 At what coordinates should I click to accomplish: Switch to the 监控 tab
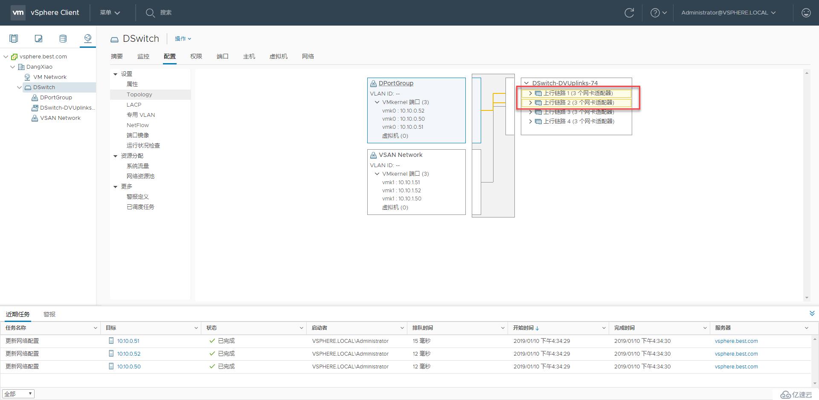coord(143,56)
